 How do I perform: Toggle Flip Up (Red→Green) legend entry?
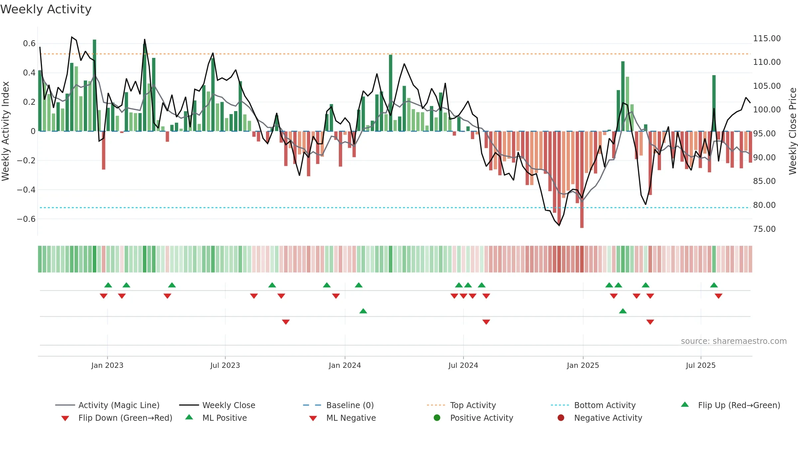[731, 405]
